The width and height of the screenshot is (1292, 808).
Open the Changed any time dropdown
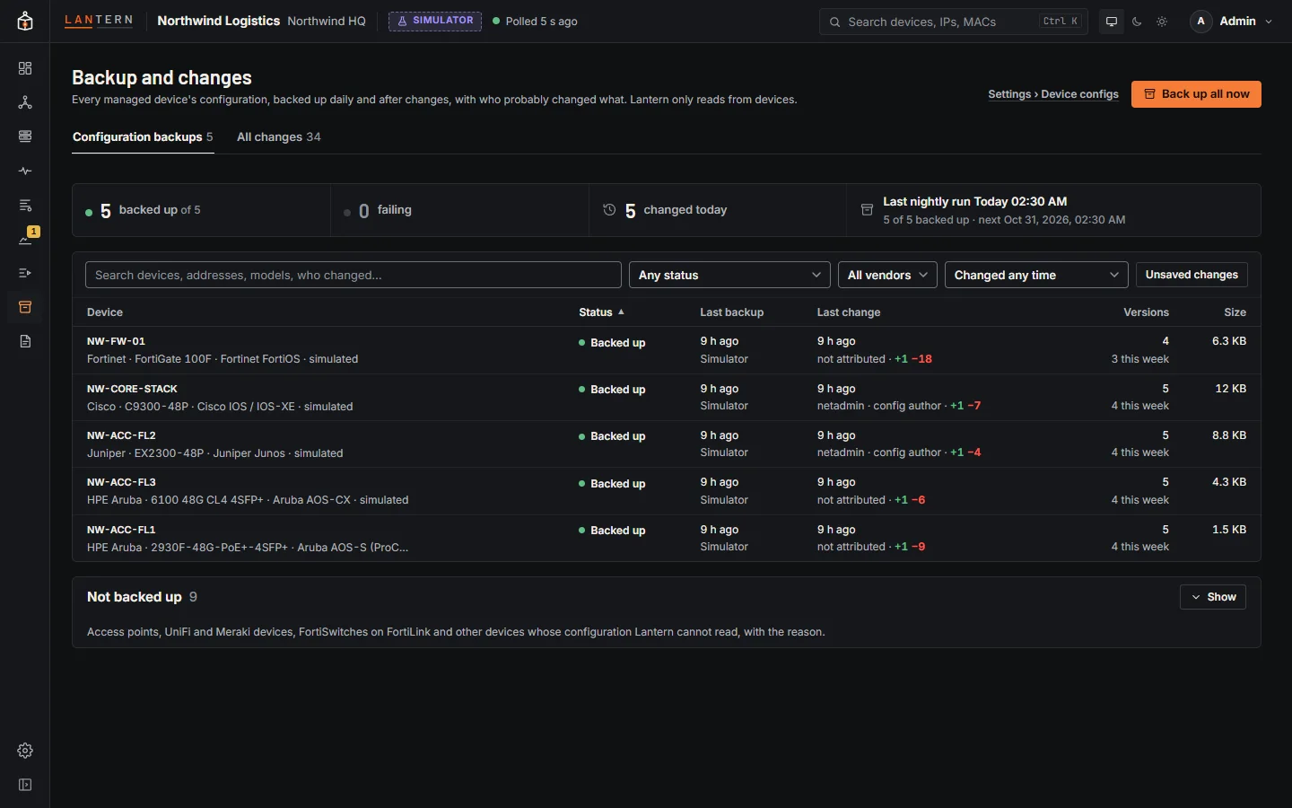pos(1036,275)
